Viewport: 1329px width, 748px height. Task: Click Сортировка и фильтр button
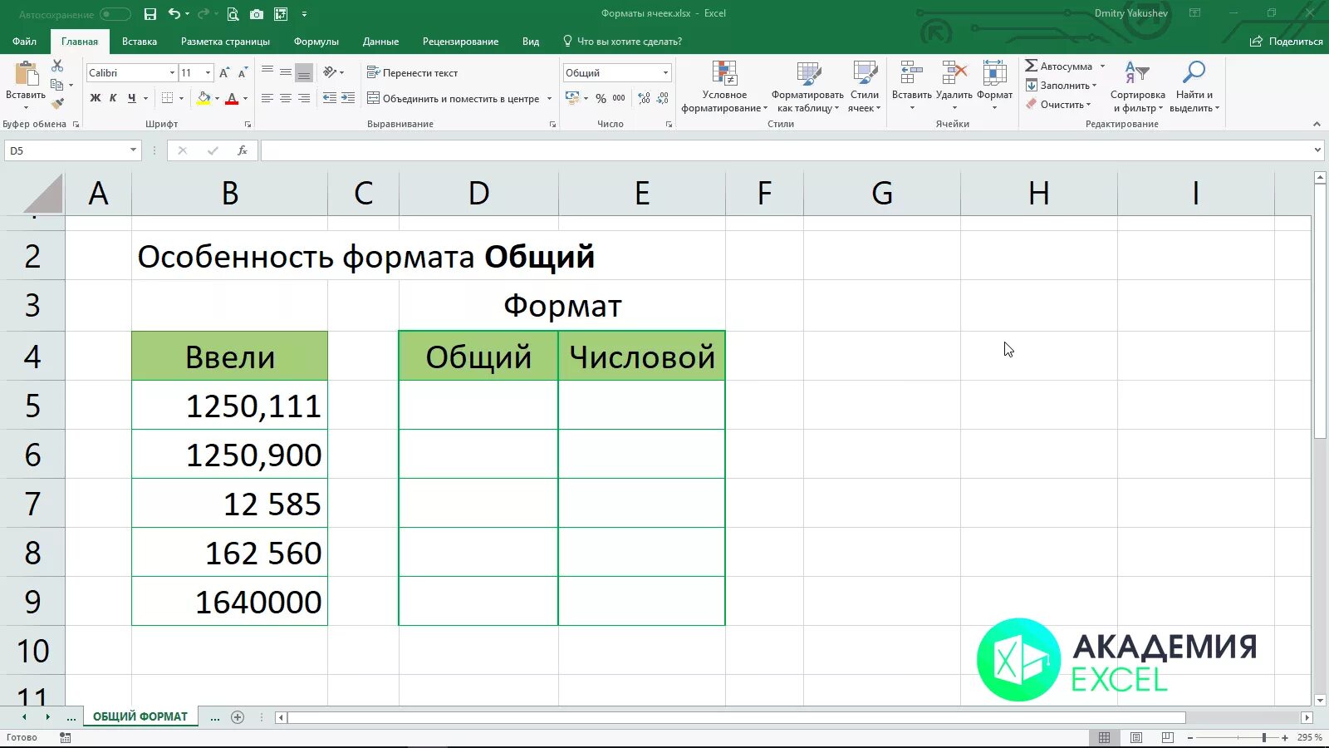(x=1137, y=86)
